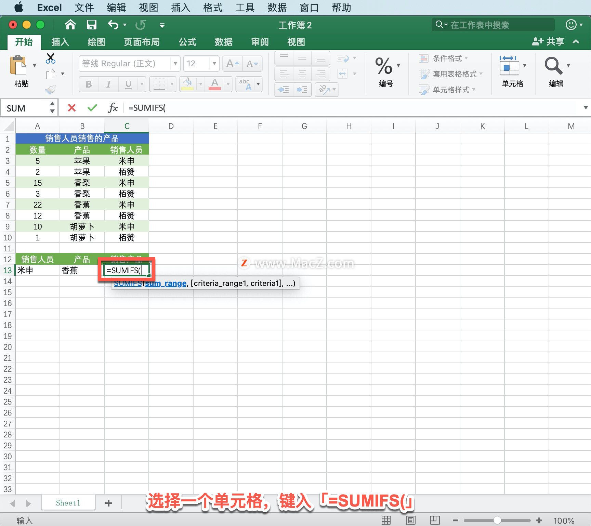Open the Apple menu

click(x=19, y=8)
